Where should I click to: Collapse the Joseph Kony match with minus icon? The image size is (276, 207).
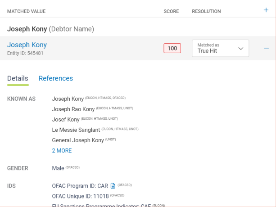266,48
